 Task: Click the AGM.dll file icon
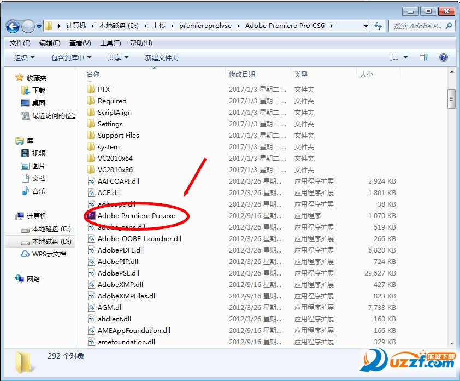[92, 307]
